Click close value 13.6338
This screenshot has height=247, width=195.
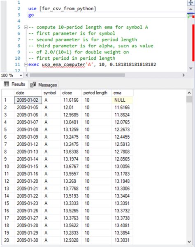pos(71,151)
